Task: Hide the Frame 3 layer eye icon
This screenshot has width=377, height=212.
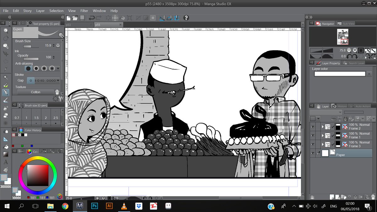Action: click(313, 144)
